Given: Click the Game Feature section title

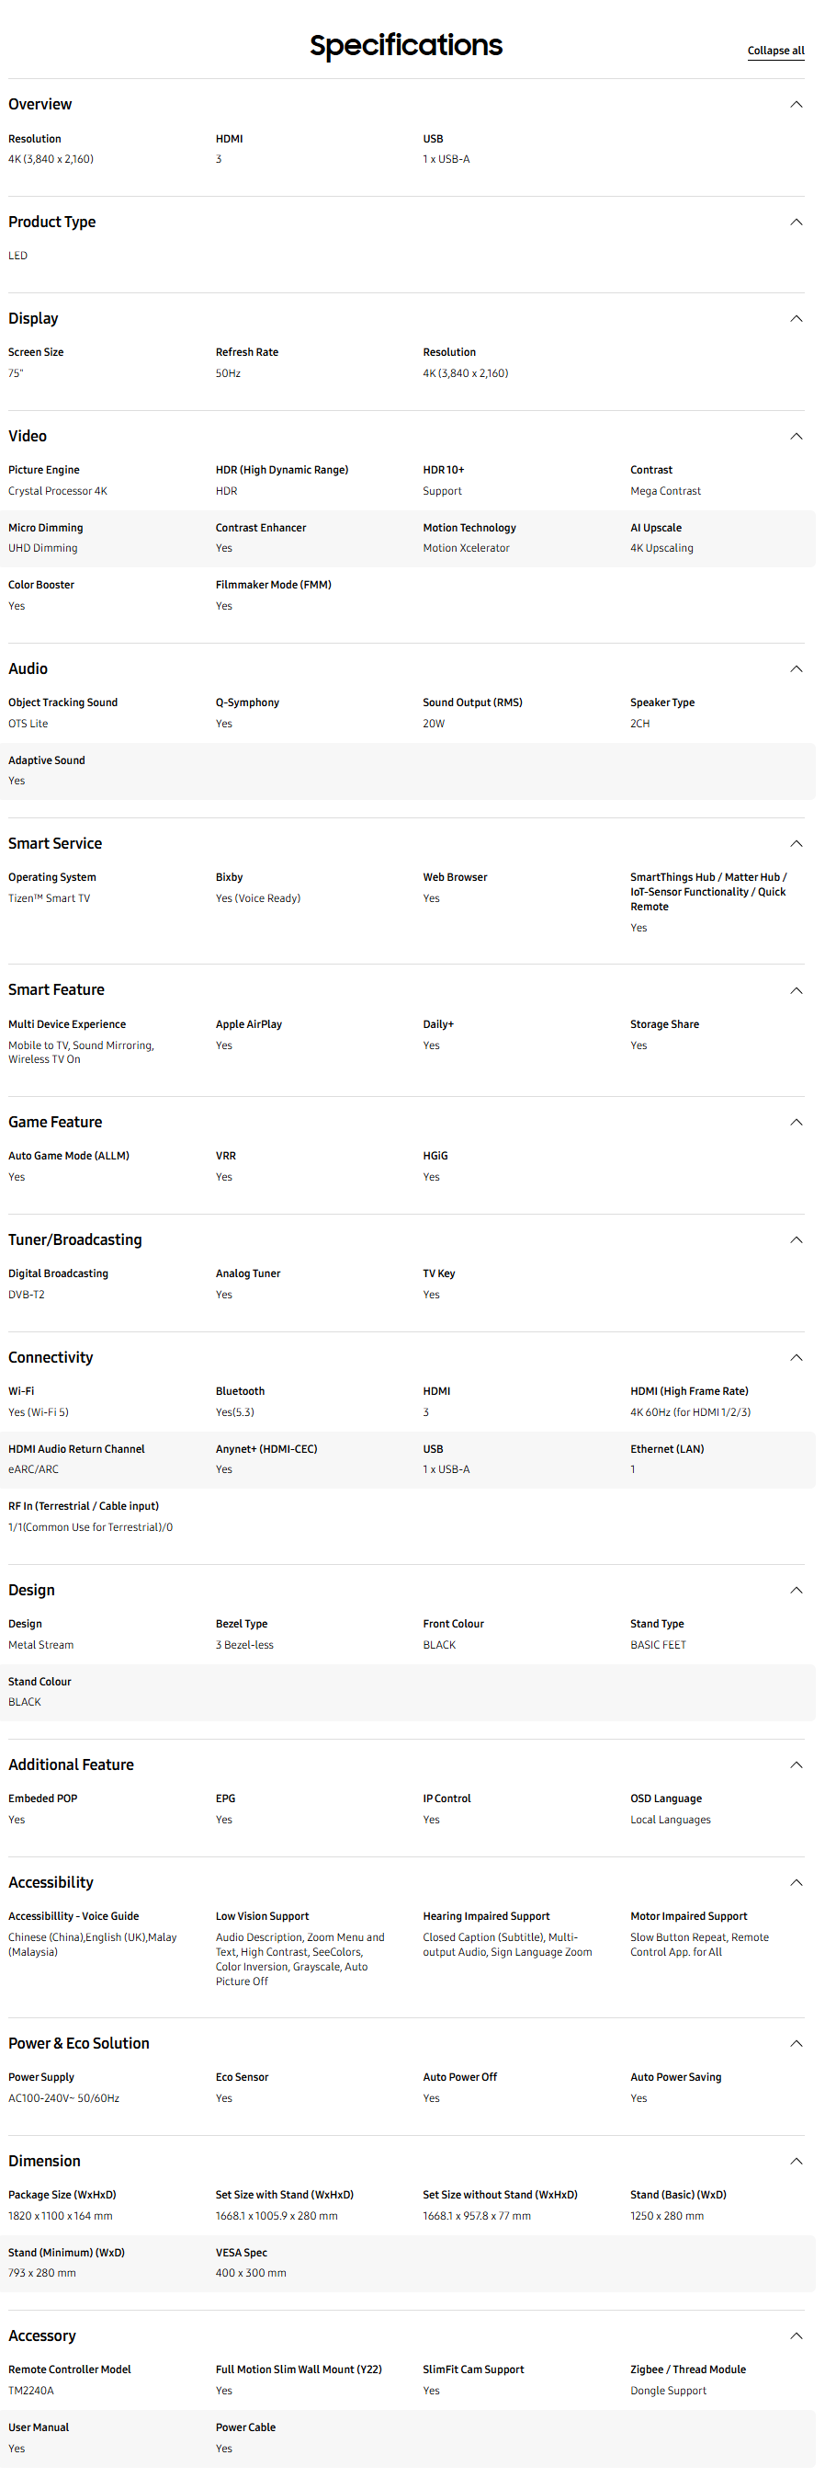Looking at the screenshot, I should (55, 1123).
